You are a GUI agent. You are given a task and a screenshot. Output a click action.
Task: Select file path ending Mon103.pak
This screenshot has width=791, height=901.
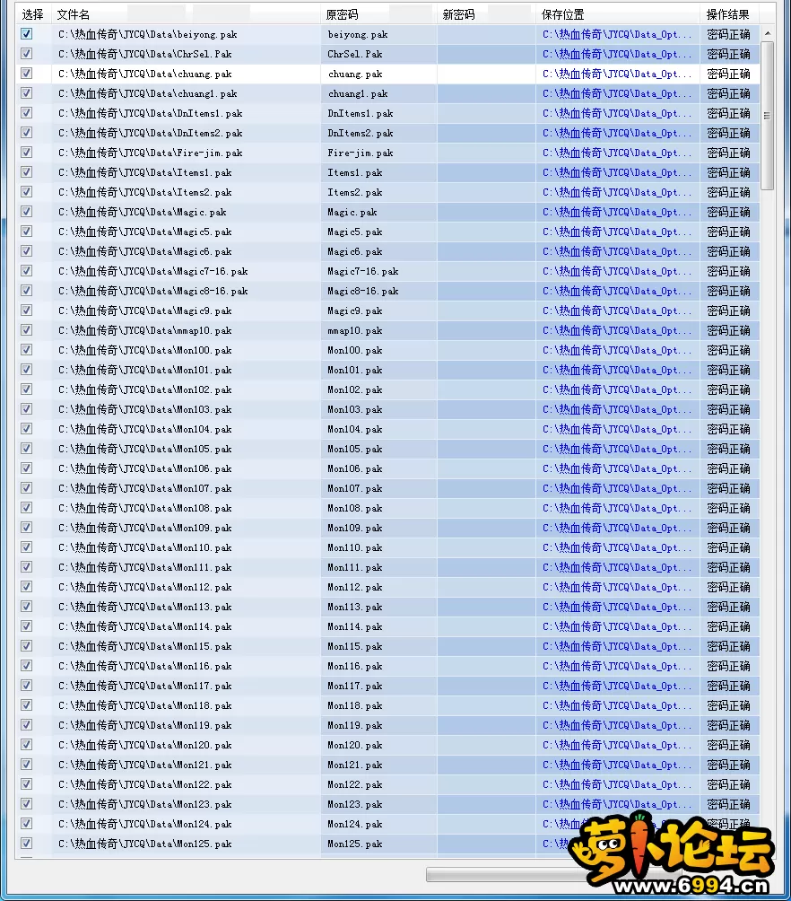[x=144, y=409]
